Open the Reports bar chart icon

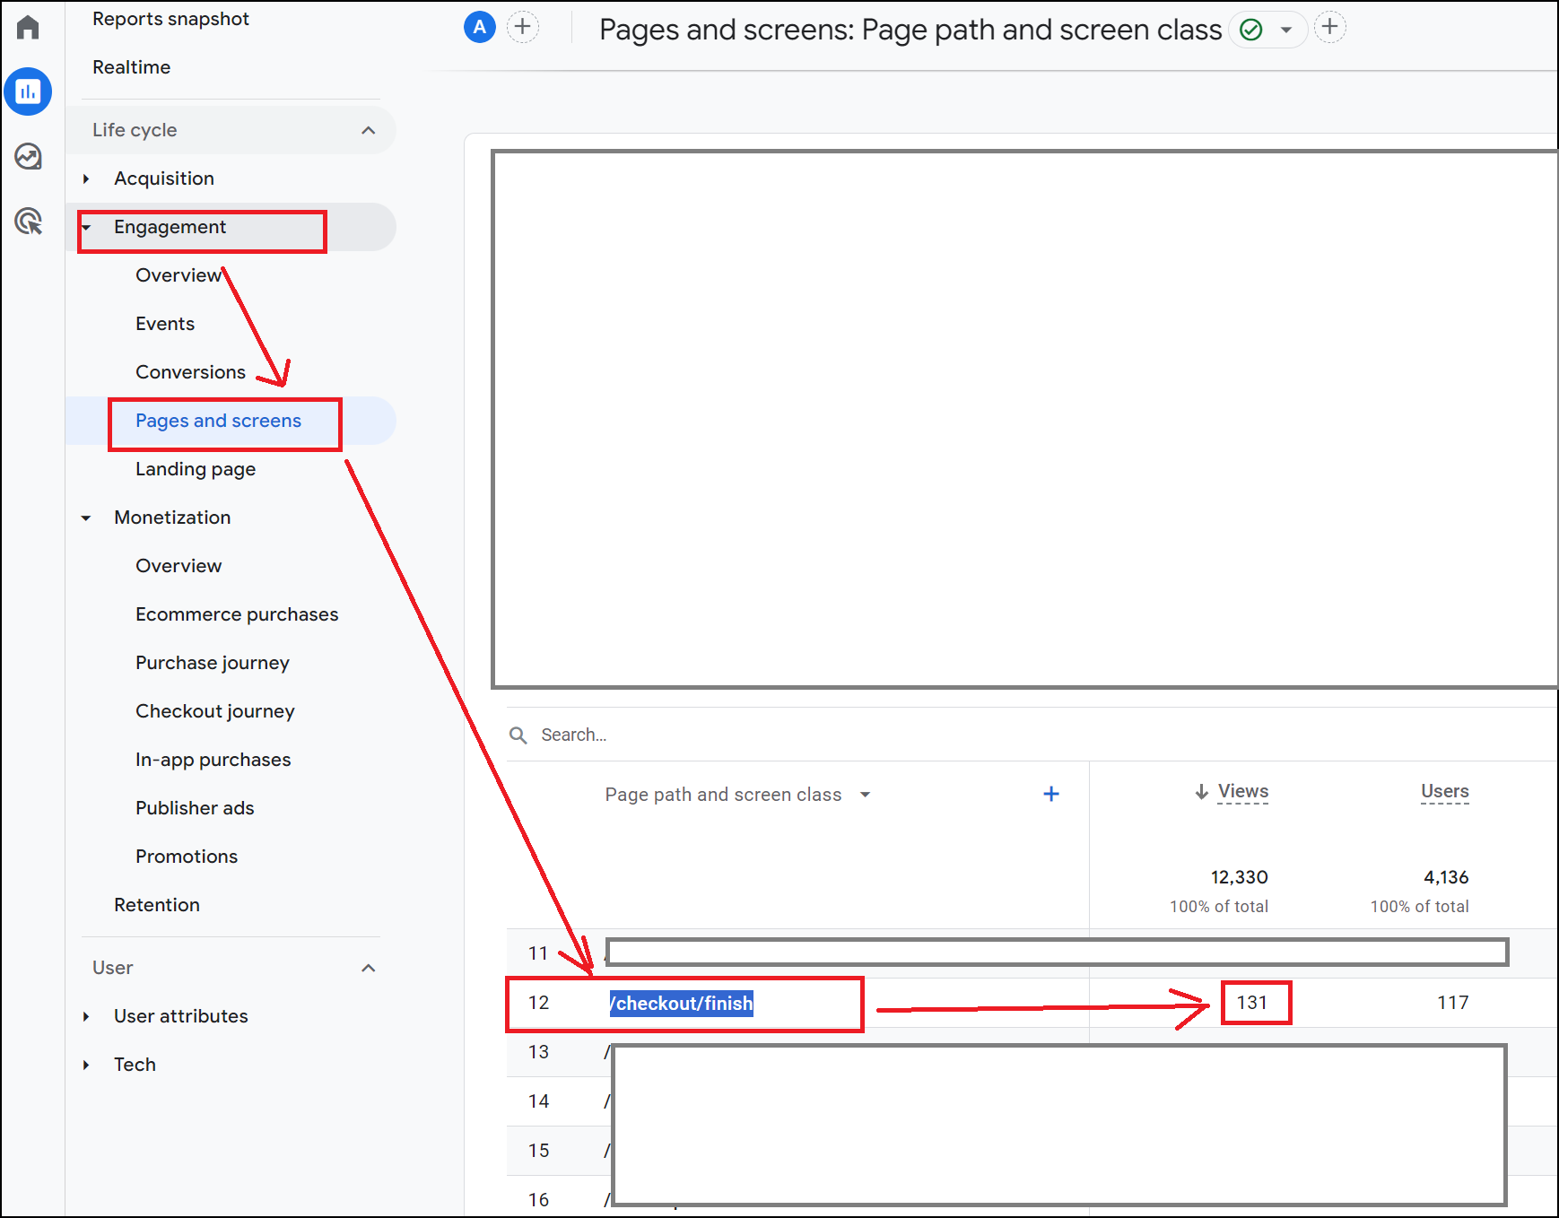pyautogui.click(x=28, y=91)
